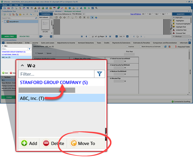Select Freehand Highlighter annotation tool
This screenshot has height=158, width=193.
182,24
